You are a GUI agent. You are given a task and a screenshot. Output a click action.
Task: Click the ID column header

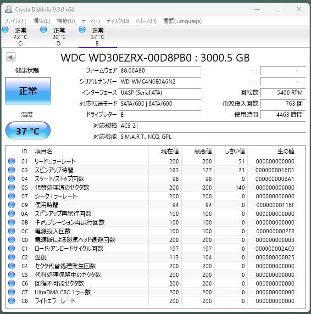click(25, 151)
